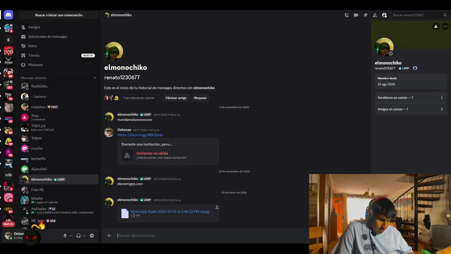Open Discord home direct messages icon
451x254 pixels.
pos(8,15)
